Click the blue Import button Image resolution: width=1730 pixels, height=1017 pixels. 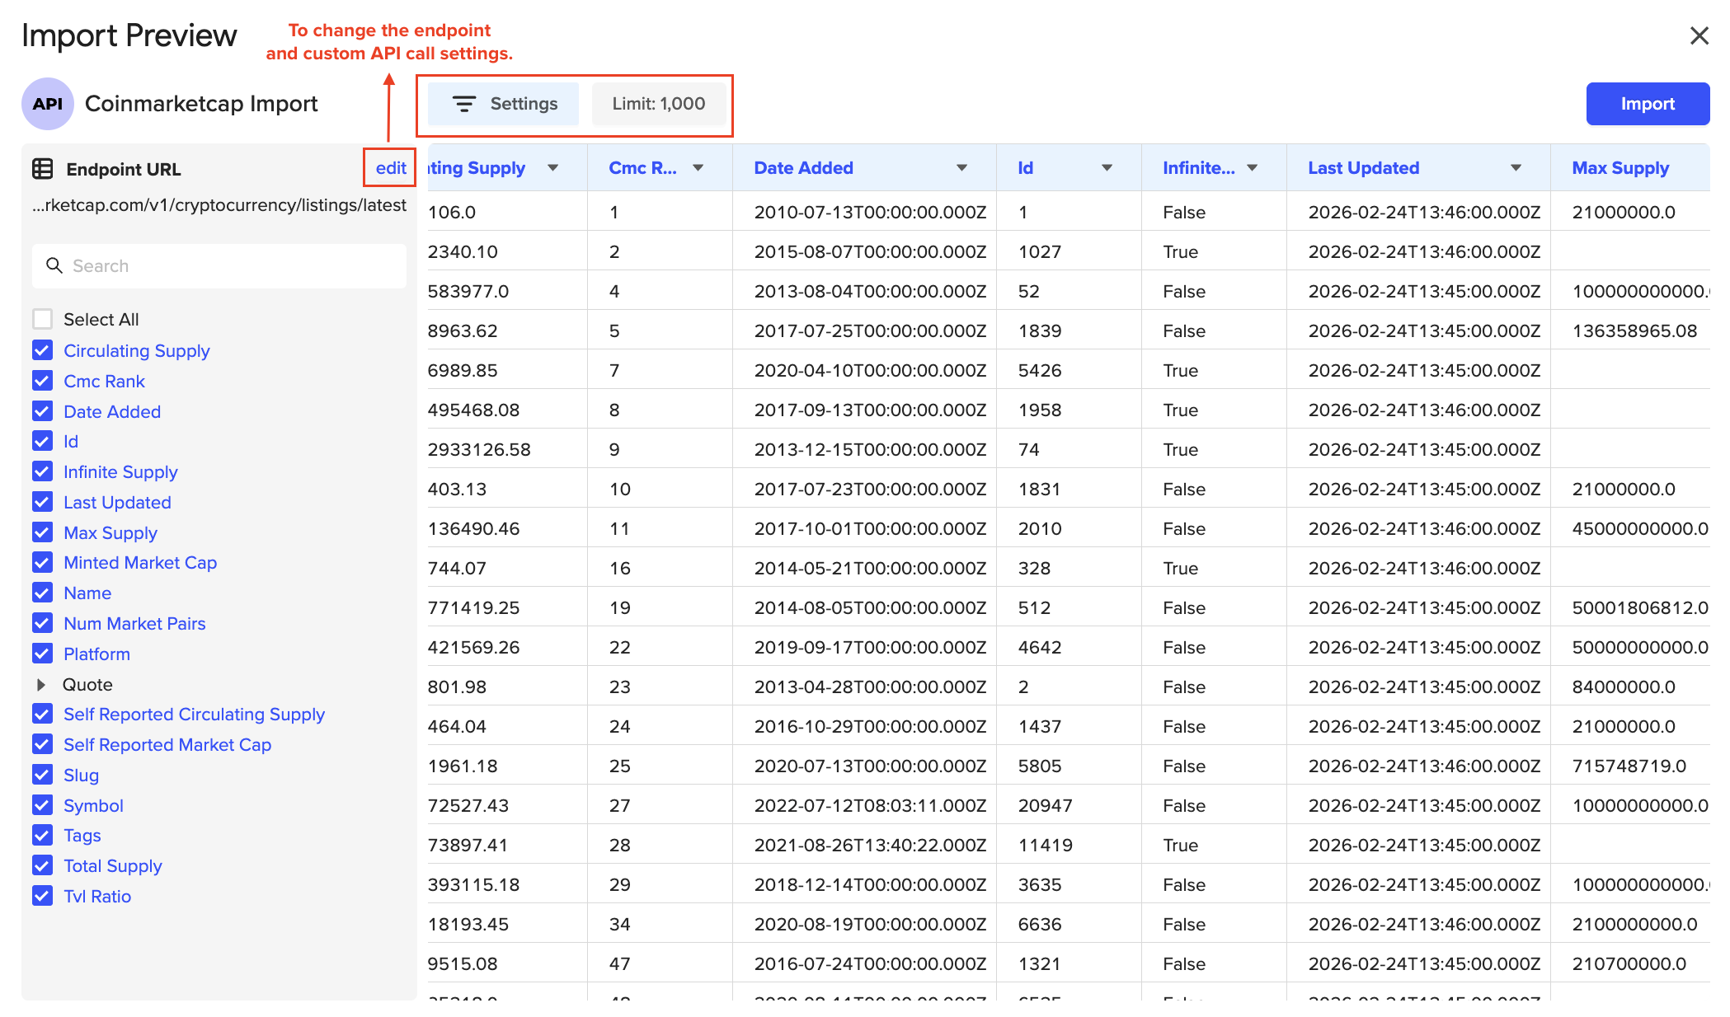click(1647, 104)
